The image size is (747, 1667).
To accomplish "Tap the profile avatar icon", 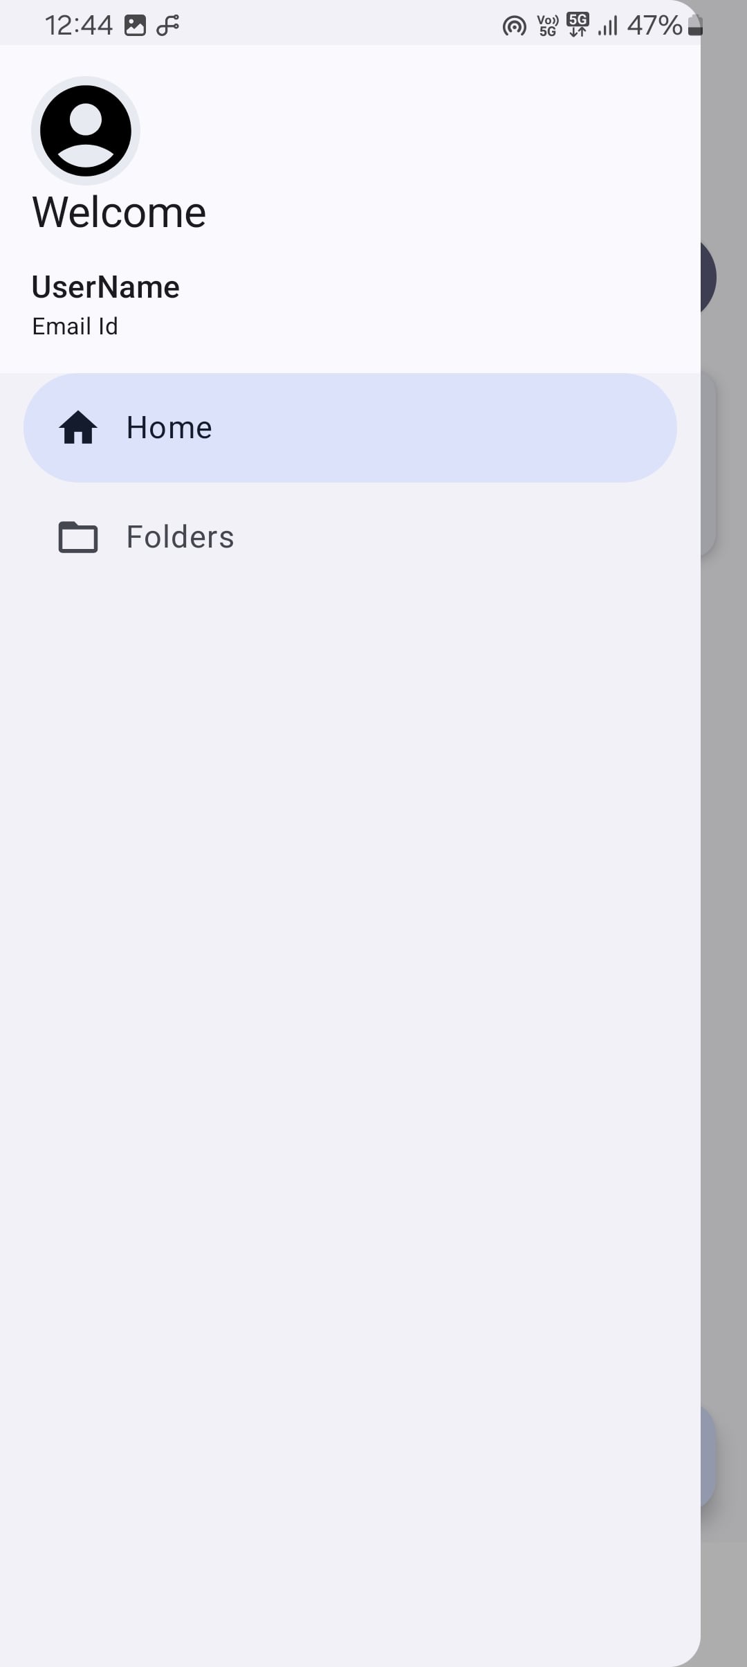I will (86, 131).
